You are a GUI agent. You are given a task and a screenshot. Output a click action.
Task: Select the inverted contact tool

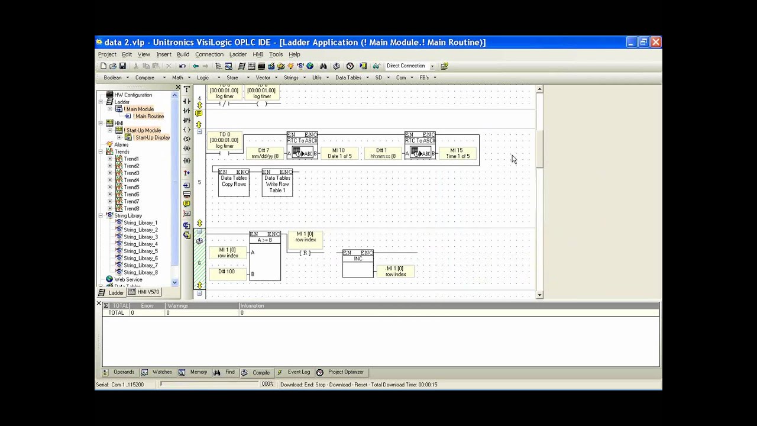pos(187,111)
